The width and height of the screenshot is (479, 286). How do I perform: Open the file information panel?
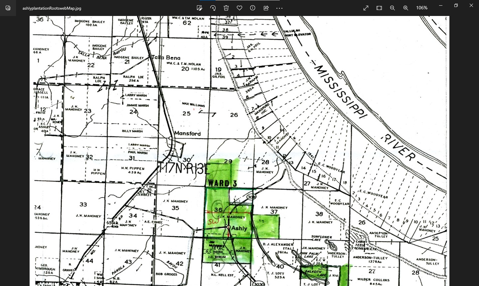[253, 8]
